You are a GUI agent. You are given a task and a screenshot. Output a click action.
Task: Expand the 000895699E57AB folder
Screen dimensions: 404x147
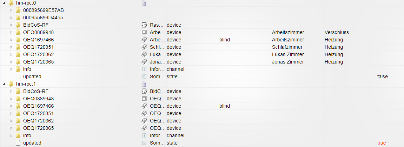coord(12,11)
